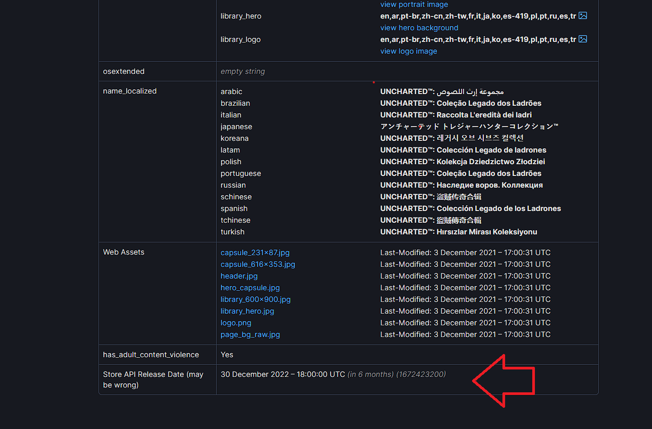Open the view hero background link
Viewport: 652px width, 429px height.
[419, 28]
